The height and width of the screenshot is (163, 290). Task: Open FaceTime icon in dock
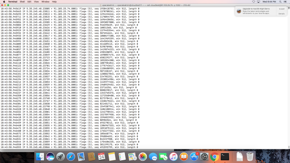pos(163,157)
